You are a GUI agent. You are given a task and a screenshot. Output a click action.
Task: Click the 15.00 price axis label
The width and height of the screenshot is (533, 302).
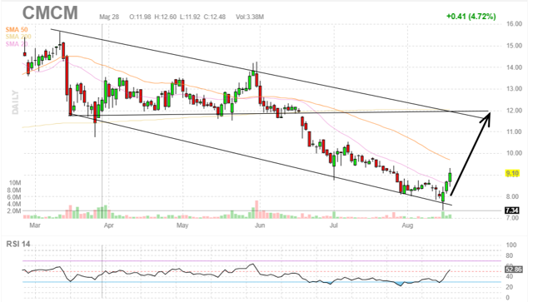click(514, 46)
